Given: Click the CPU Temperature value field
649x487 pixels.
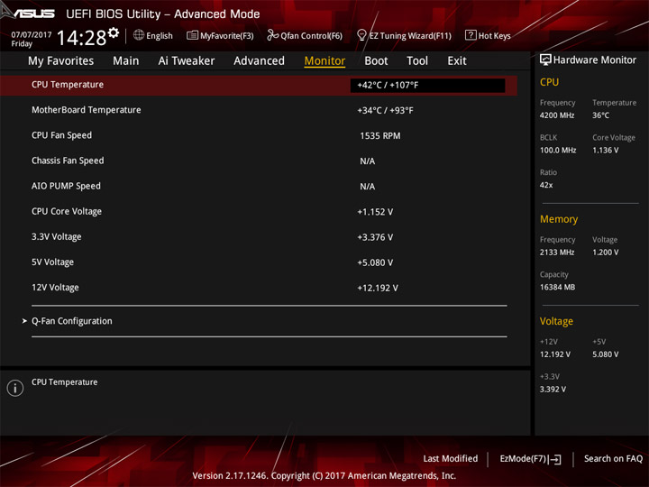Looking at the screenshot, I should coord(427,86).
